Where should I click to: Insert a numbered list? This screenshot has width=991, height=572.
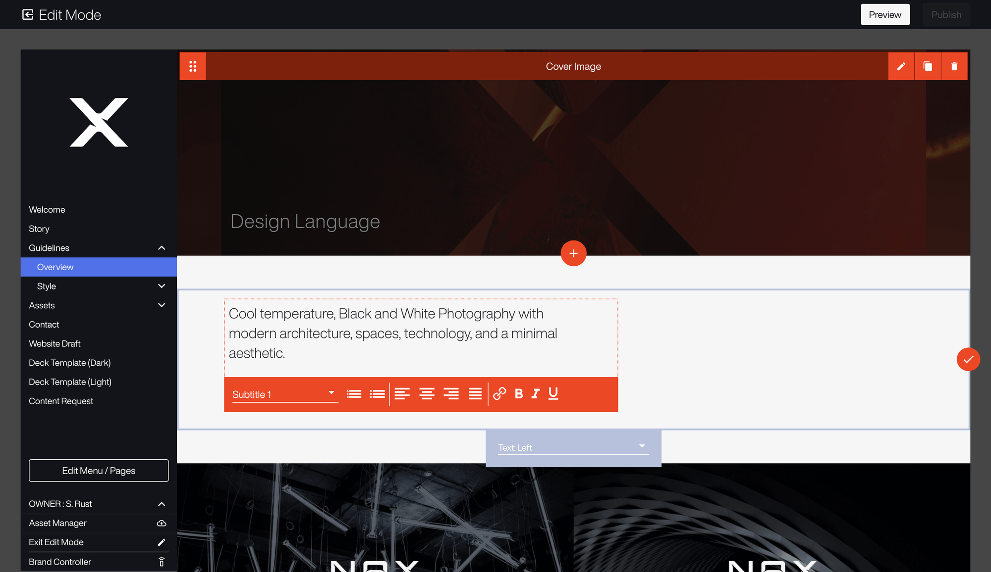(354, 394)
